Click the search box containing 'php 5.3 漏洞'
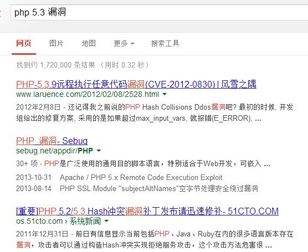The height and width of the screenshot is (252, 308). coord(160,12)
